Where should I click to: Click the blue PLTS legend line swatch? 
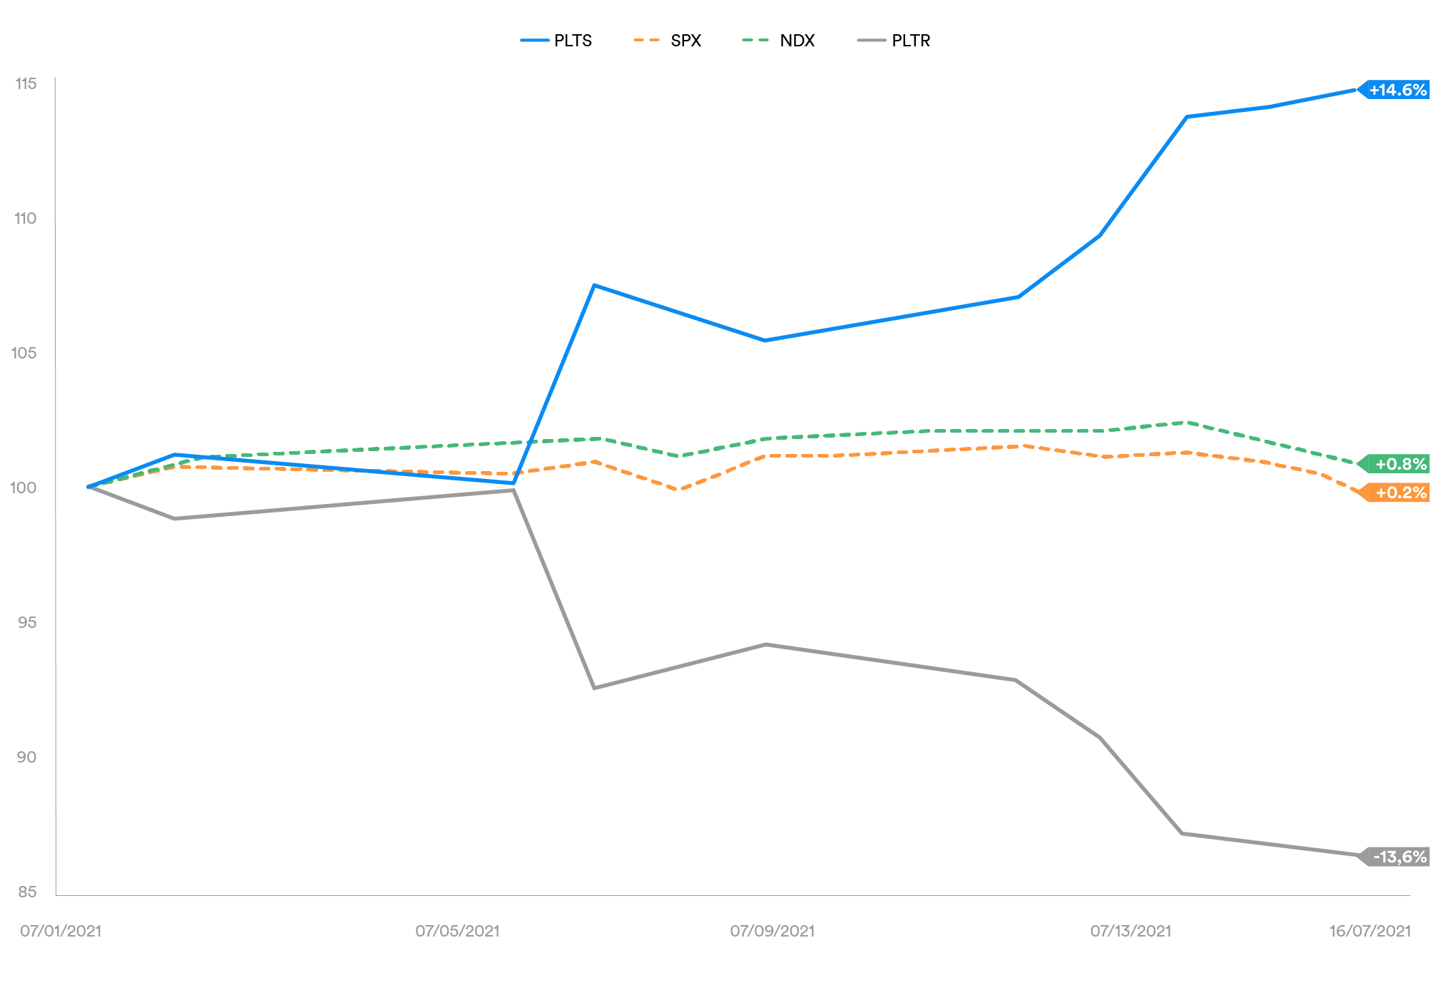[x=534, y=41]
